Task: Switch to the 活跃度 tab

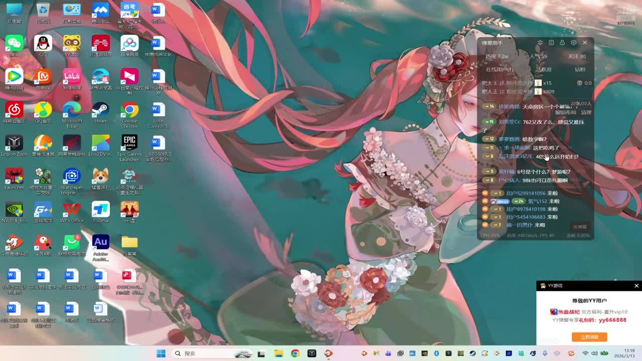Action: coord(543,70)
